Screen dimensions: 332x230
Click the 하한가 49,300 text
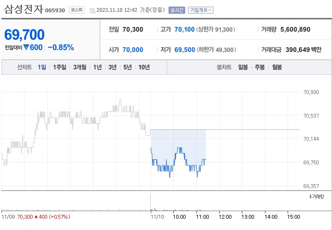[x=216, y=50]
